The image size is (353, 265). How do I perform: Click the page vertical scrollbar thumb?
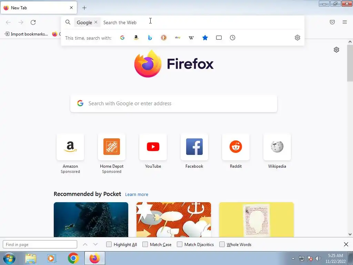tap(350, 63)
